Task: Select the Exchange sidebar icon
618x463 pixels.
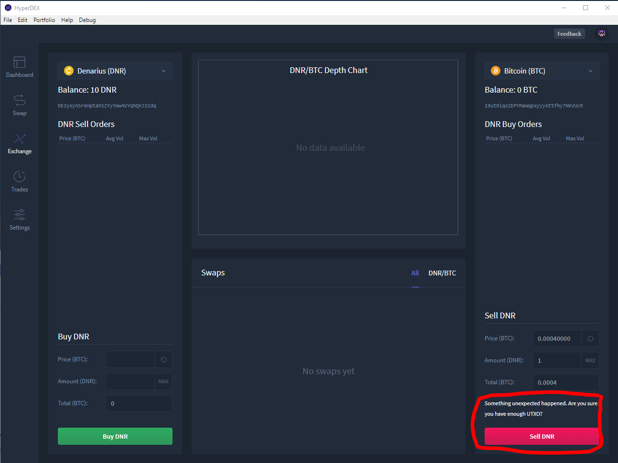Action: point(20,139)
